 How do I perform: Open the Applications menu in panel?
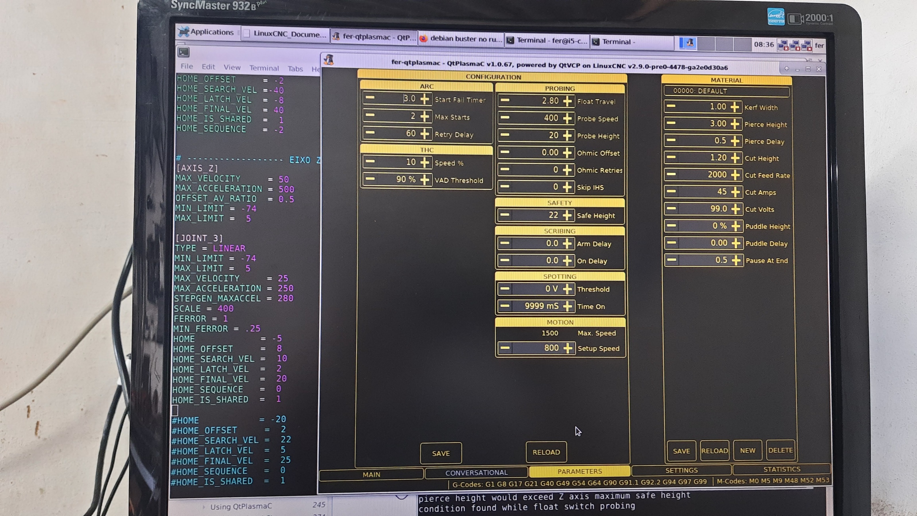click(x=206, y=32)
